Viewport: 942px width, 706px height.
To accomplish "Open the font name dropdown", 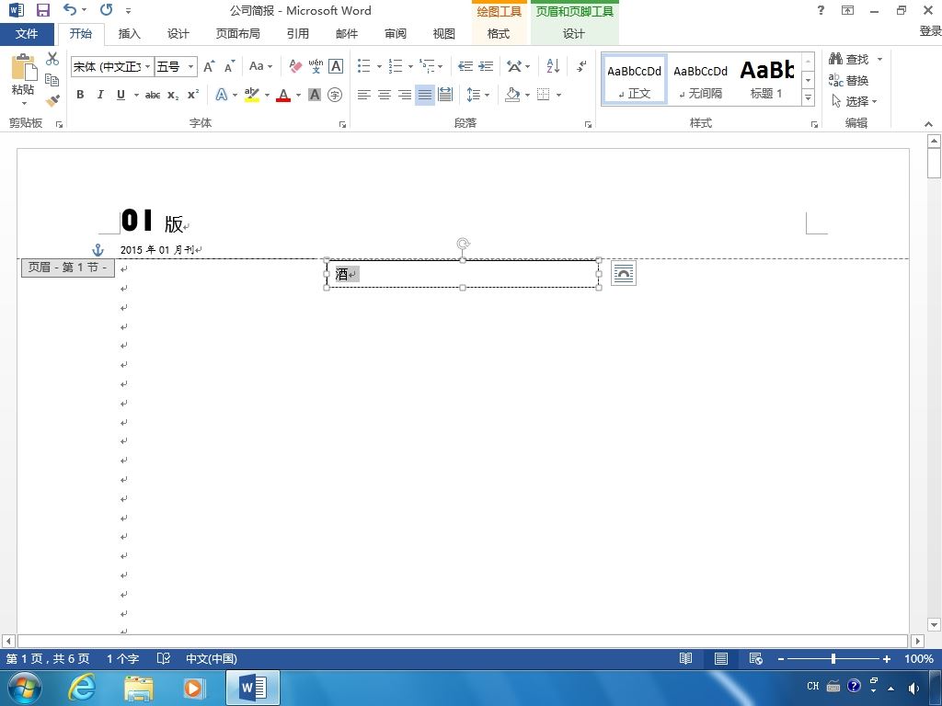I will click(148, 66).
